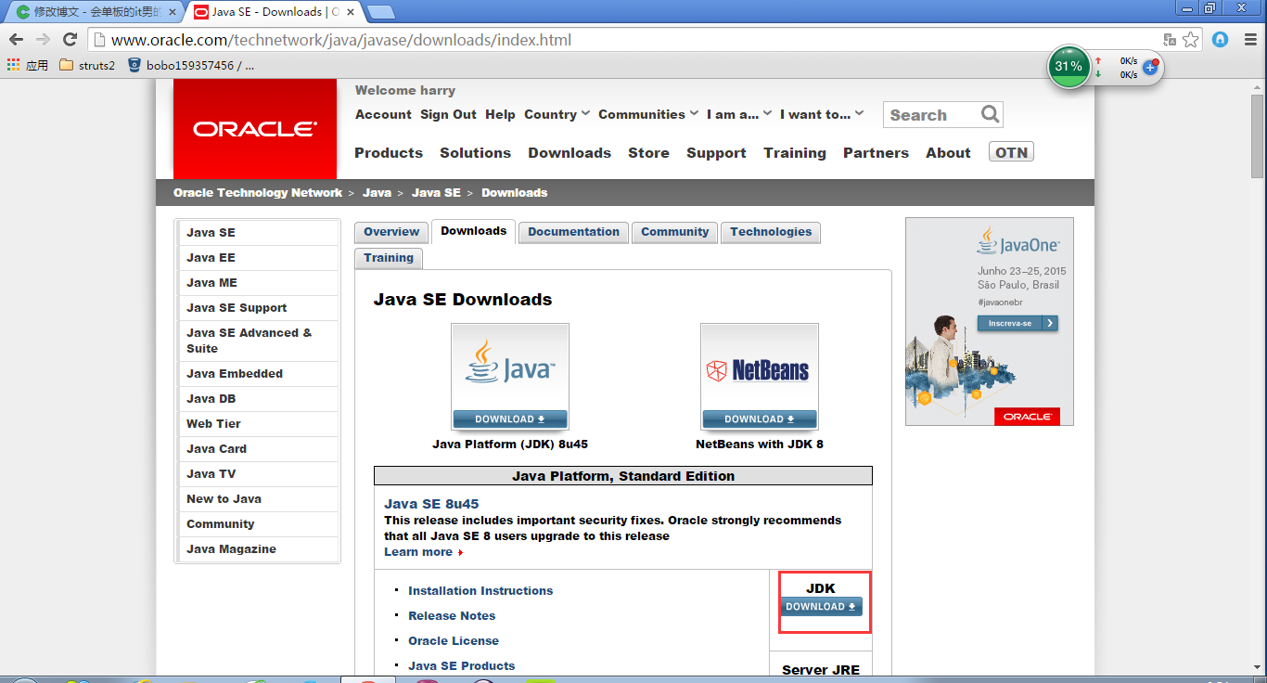Click Products in main navigation
The image size is (1267, 683).
click(389, 153)
